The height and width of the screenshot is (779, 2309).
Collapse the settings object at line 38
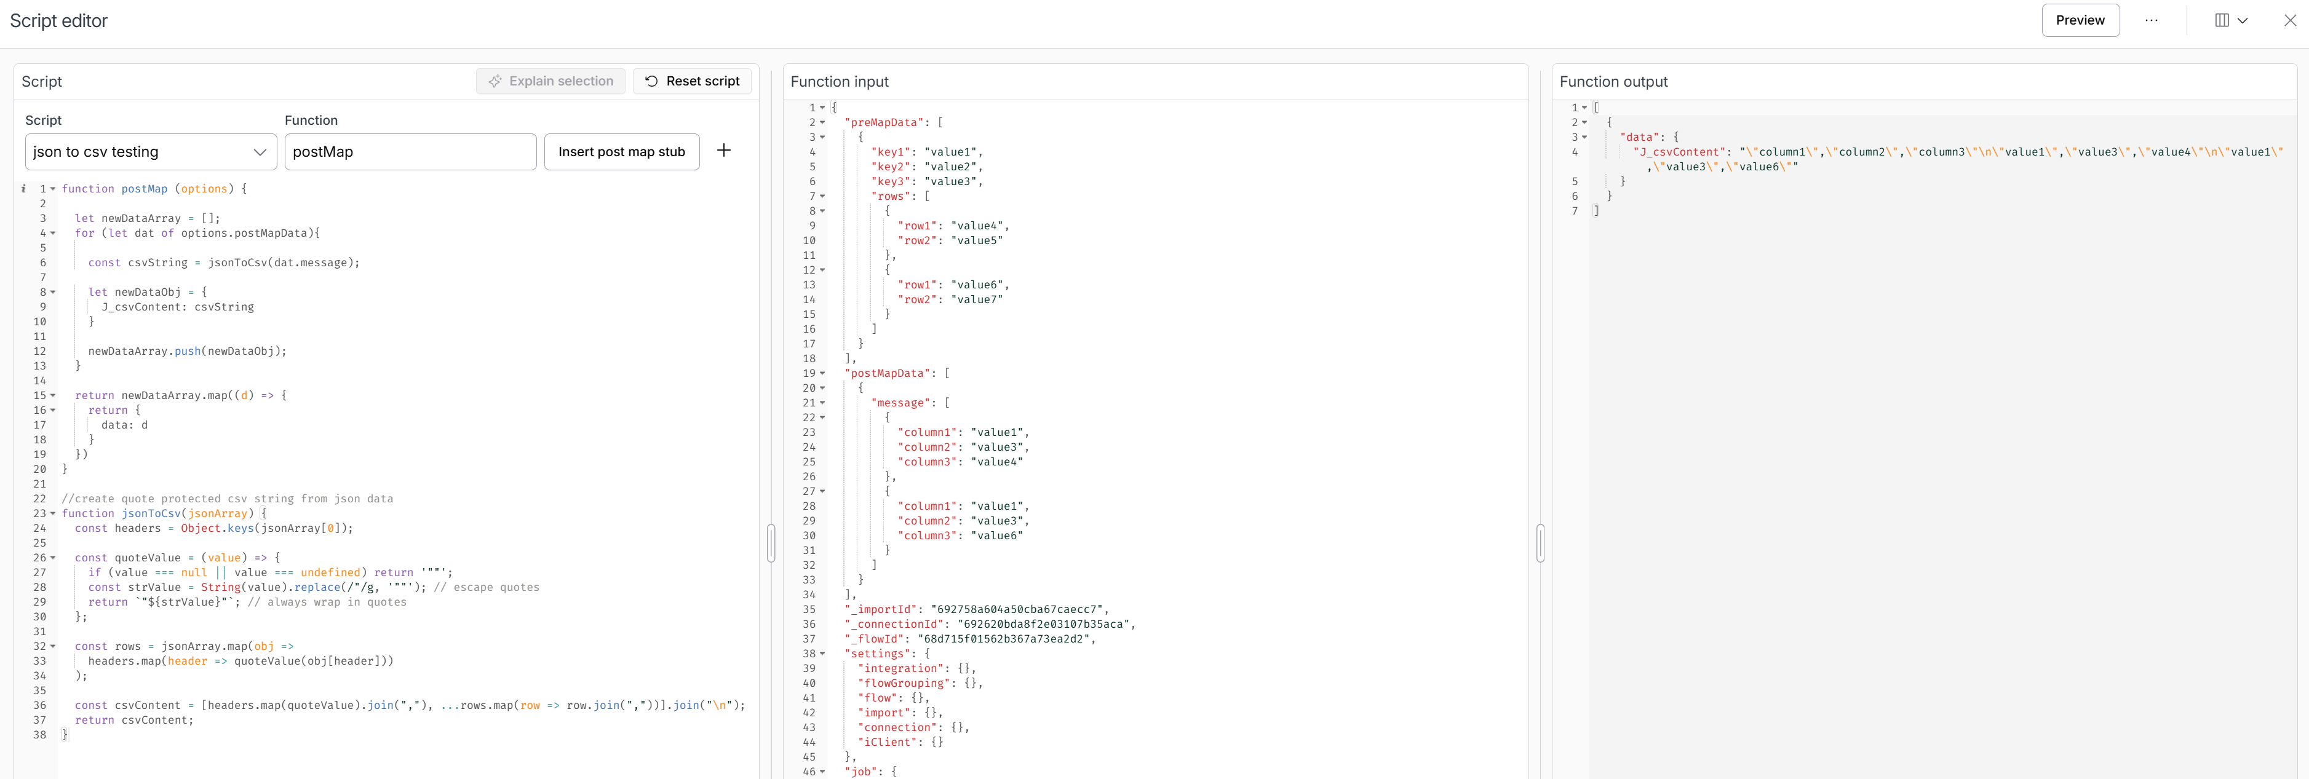pos(823,654)
